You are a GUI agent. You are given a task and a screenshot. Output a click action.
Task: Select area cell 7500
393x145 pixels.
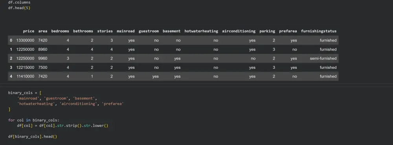tap(43, 68)
